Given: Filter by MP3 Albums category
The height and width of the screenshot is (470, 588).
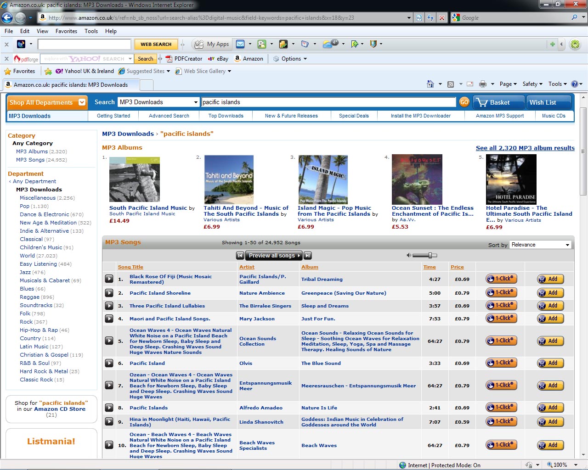Looking at the screenshot, I should pos(32,151).
